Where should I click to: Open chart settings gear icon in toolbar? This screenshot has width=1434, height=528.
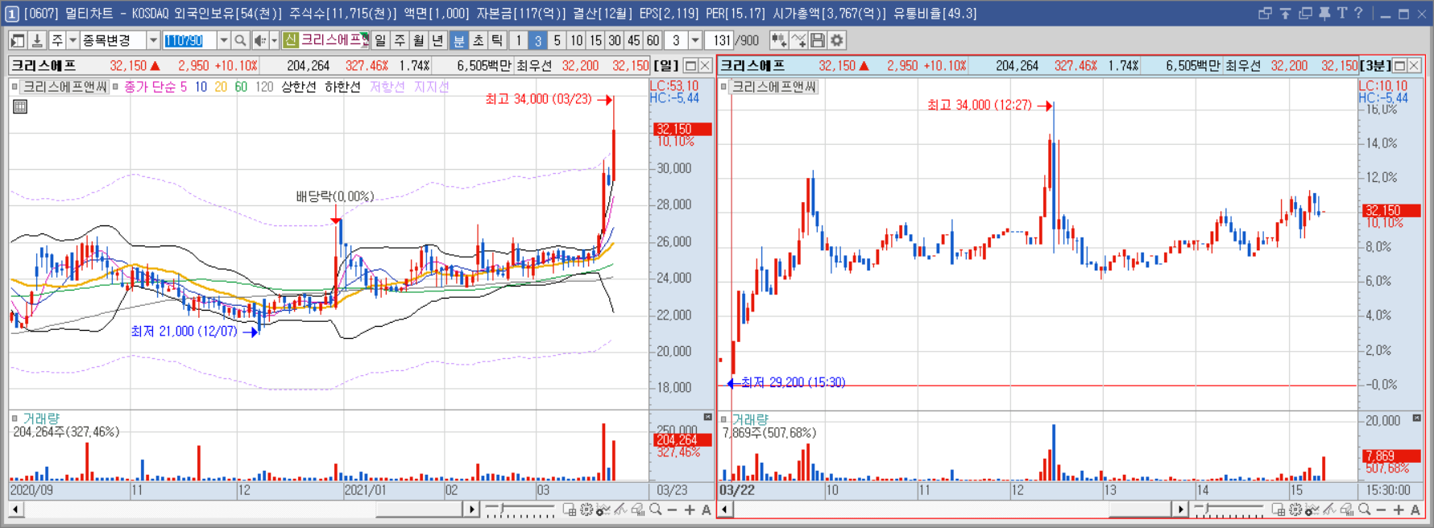pos(837,40)
